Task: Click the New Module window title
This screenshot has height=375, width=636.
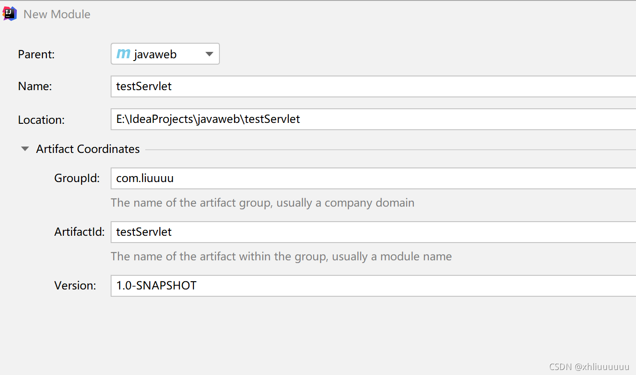Action: pos(57,14)
